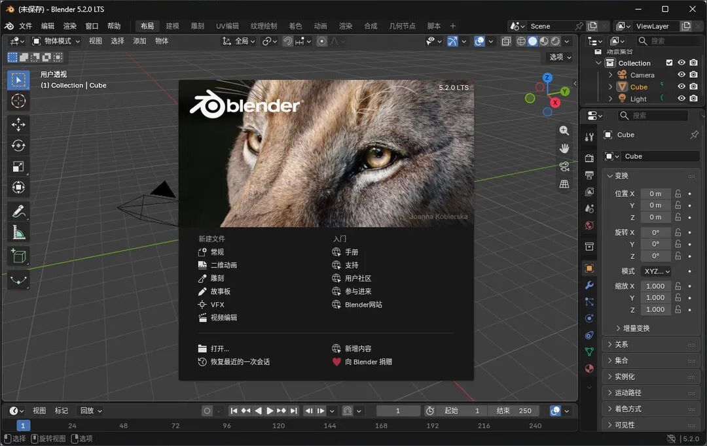Select wireframe viewport shading
The height and width of the screenshot is (446, 707).
click(x=521, y=41)
